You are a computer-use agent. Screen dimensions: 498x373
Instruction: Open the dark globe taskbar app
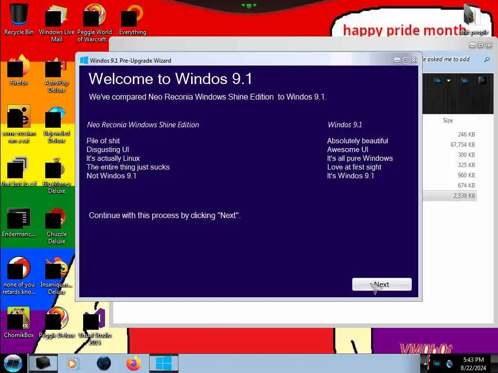pyautogui.click(x=104, y=363)
